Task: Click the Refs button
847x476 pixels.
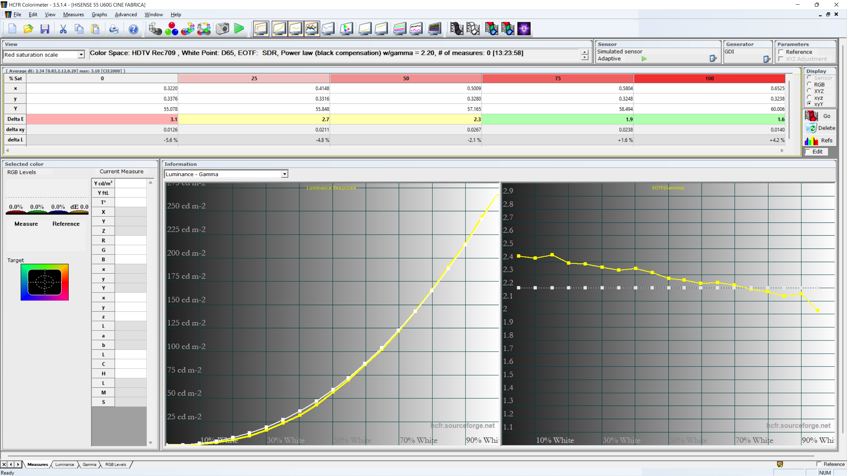Action: (819, 140)
